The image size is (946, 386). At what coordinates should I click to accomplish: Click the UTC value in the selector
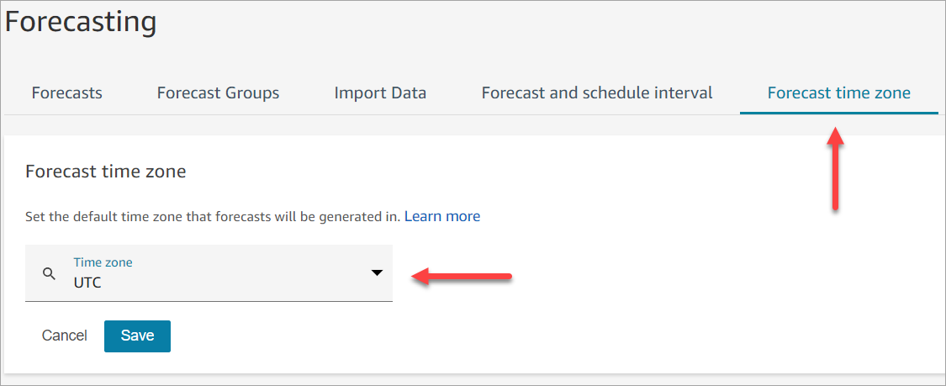[87, 283]
